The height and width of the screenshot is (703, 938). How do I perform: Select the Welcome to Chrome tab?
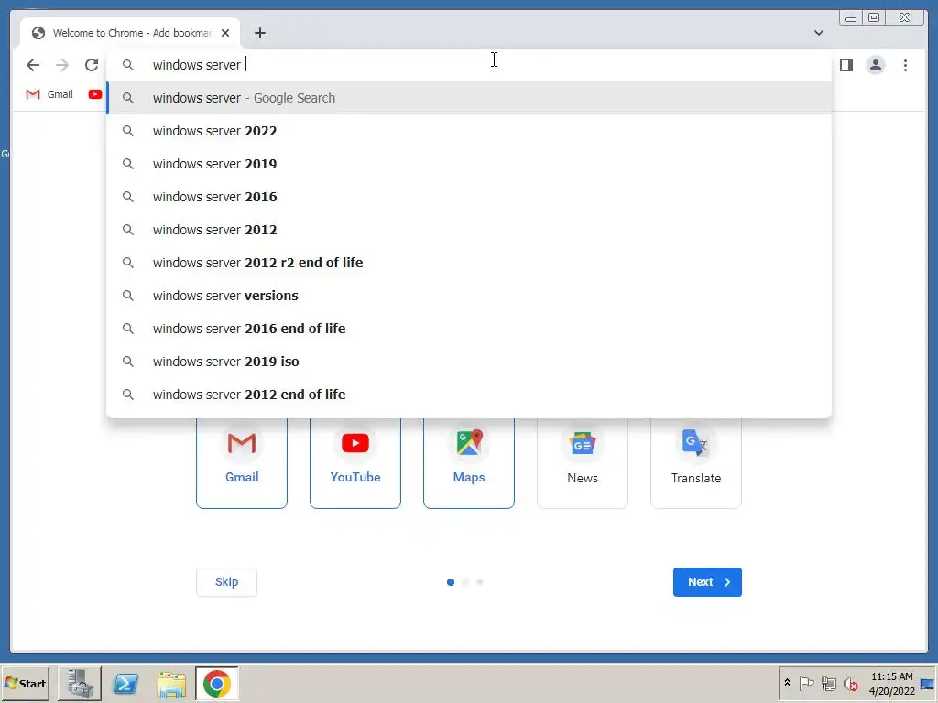[x=130, y=33]
